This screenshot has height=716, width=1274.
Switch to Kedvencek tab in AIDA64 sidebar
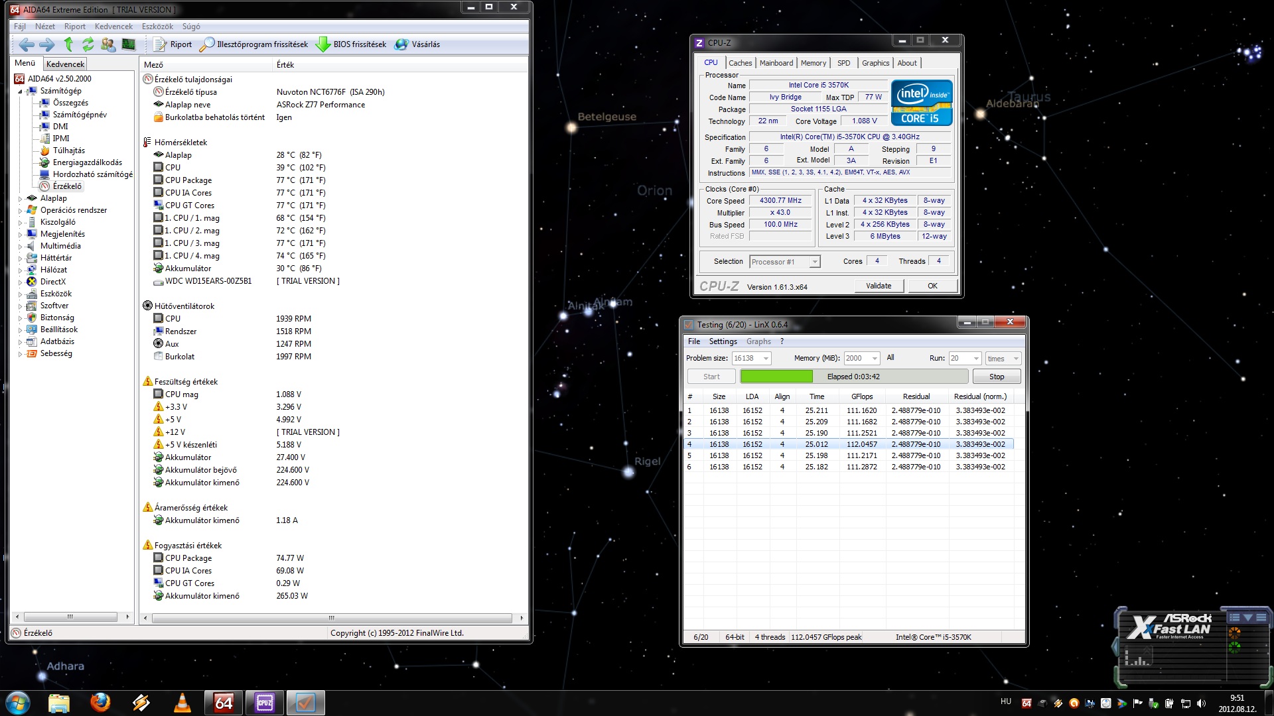coord(65,64)
